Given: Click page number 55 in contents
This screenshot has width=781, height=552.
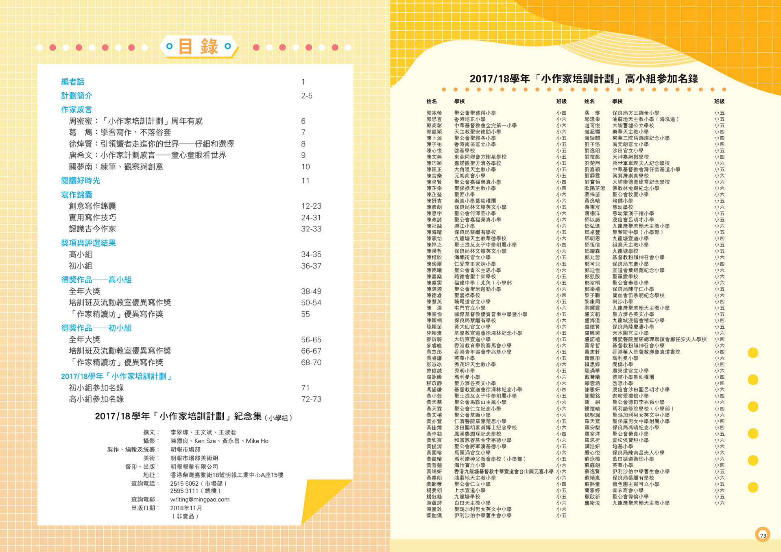Looking at the screenshot, I should pos(305,314).
